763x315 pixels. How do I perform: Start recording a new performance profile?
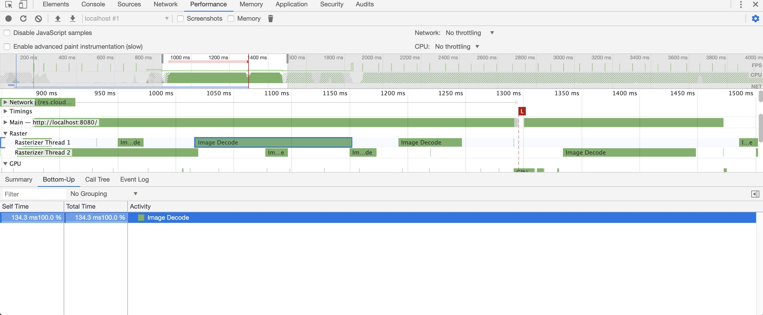coord(8,18)
